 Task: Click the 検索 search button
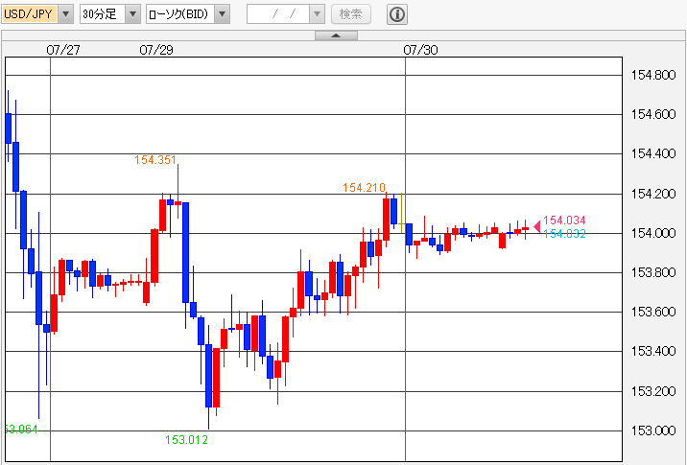[x=351, y=14]
